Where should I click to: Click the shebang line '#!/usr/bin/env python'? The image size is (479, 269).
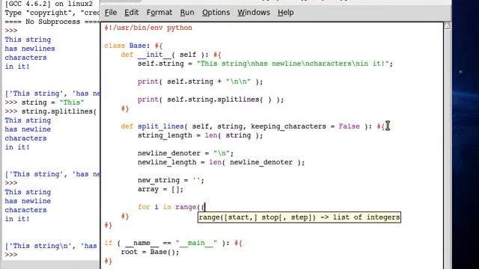point(148,28)
